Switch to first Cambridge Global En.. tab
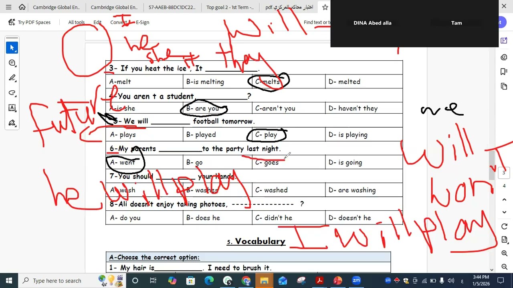 (x=56, y=7)
